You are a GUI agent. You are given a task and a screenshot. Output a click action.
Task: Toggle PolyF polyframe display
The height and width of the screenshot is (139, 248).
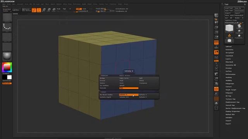click(x=216, y=89)
